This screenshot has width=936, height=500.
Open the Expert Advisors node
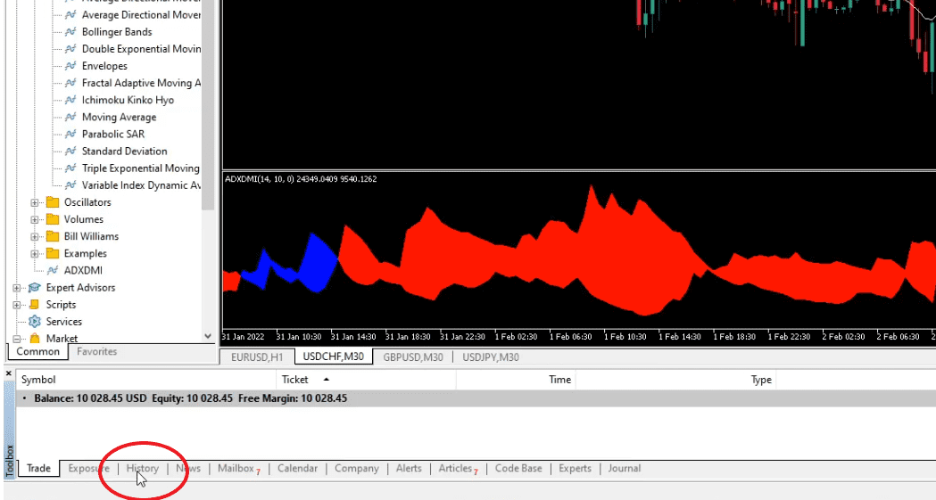pos(80,287)
